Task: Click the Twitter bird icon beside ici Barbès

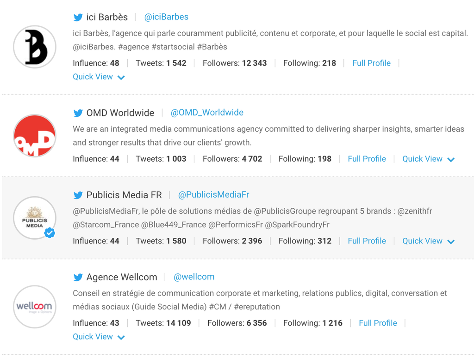Action: pos(78,18)
